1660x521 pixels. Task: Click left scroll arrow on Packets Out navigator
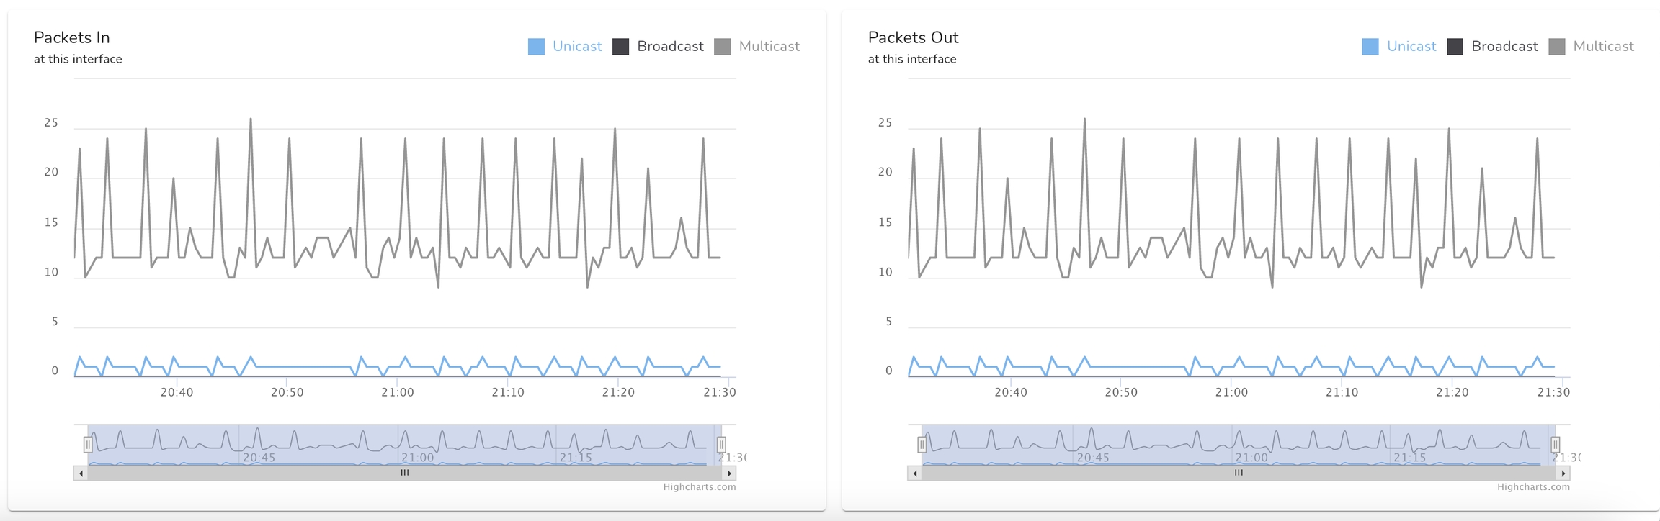point(915,474)
